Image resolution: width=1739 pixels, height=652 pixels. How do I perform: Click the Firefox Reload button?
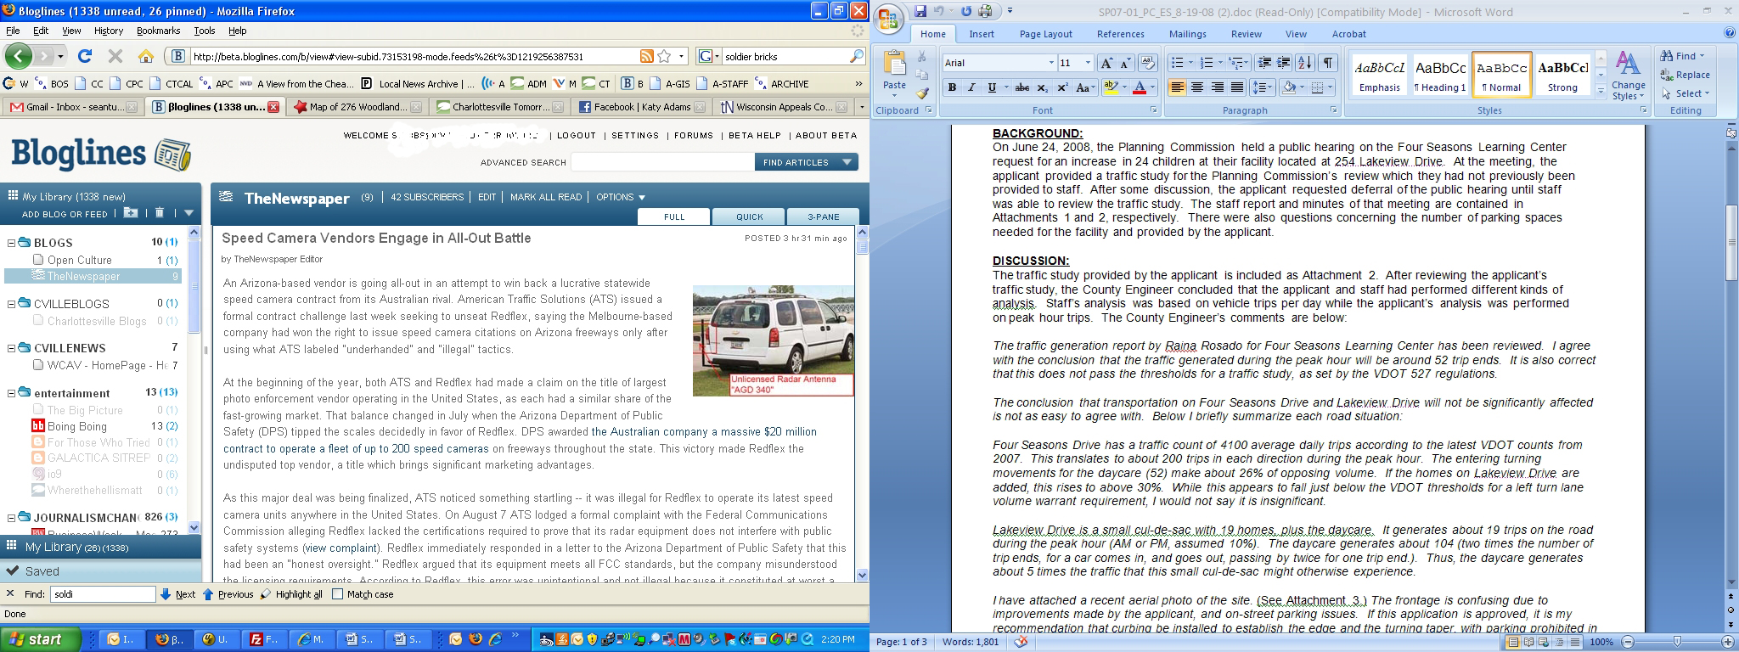pyautogui.click(x=84, y=56)
